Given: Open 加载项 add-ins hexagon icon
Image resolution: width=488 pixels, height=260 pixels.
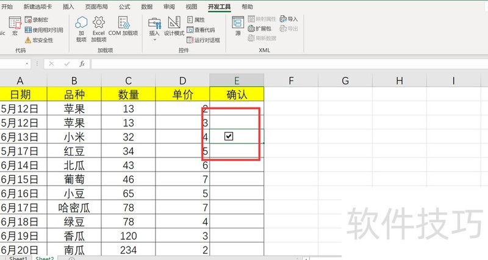Looking at the screenshot, I should (81, 23).
